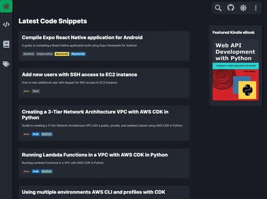
Task: Select #python tag under Running Lambda card
Action: pyautogui.click(x=47, y=171)
